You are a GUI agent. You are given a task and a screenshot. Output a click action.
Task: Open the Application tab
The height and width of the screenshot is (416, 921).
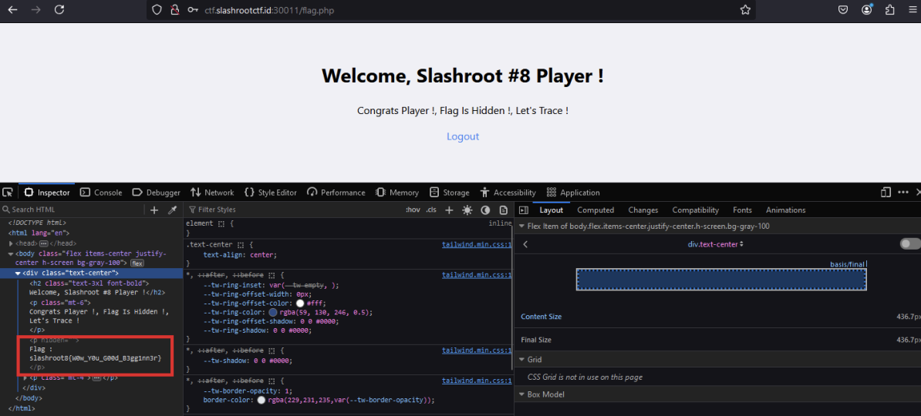pyautogui.click(x=573, y=193)
